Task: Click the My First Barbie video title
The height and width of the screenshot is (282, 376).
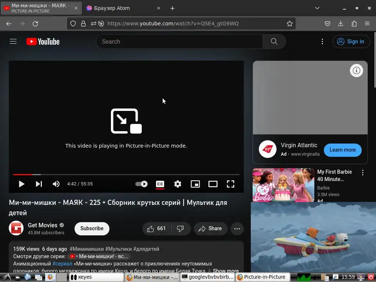Action: pyautogui.click(x=335, y=176)
